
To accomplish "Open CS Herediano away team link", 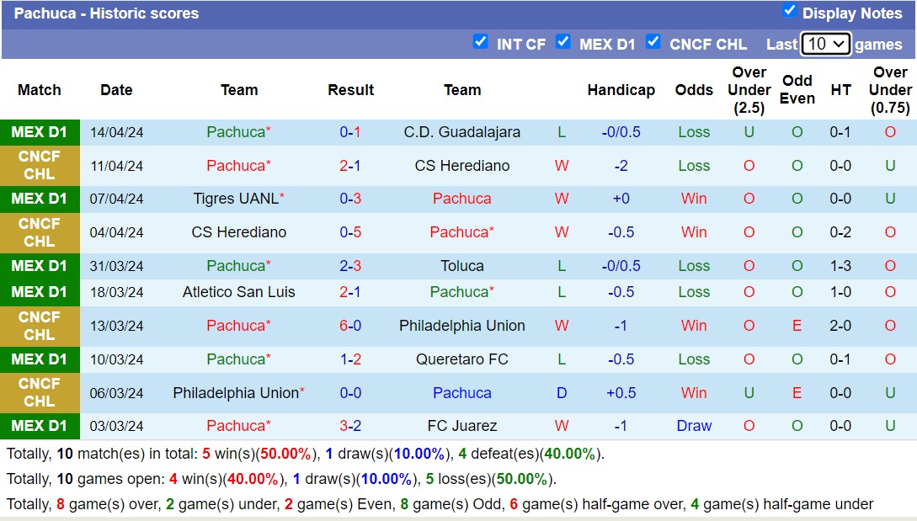I will (462, 166).
